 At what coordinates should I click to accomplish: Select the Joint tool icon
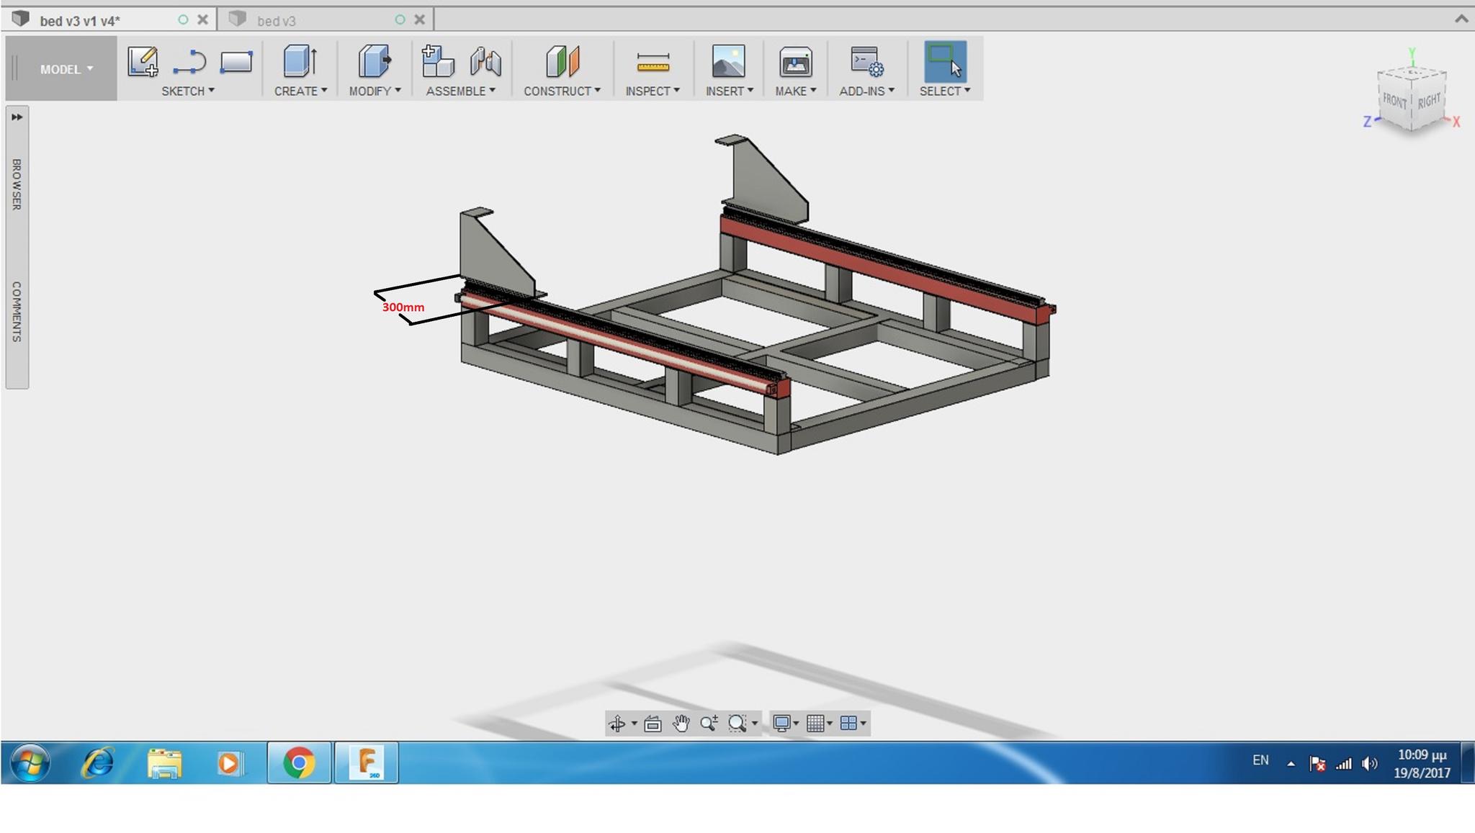pyautogui.click(x=485, y=62)
